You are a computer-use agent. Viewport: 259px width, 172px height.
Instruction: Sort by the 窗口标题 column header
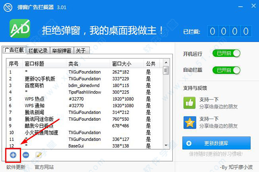point(44,64)
